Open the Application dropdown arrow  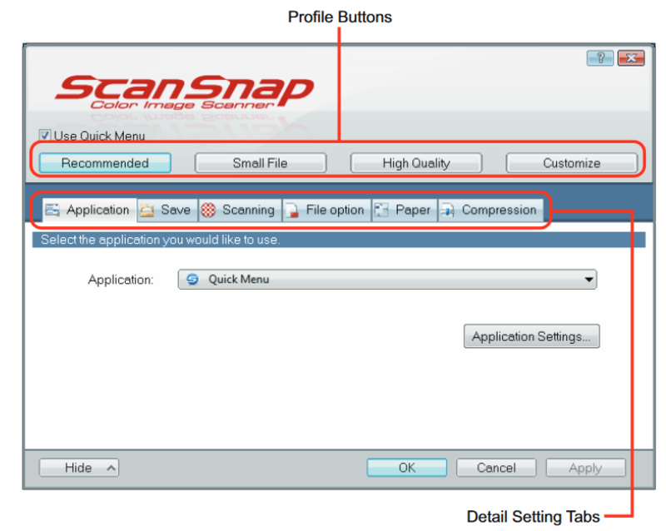[x=589, y=280]
